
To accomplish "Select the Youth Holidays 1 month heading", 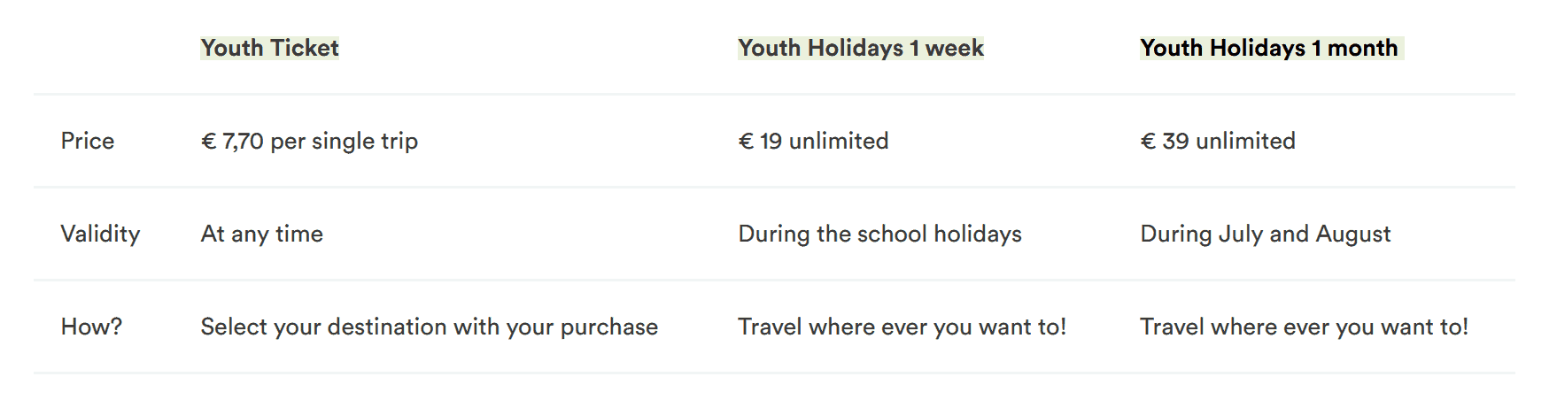I will [1268, 48].
